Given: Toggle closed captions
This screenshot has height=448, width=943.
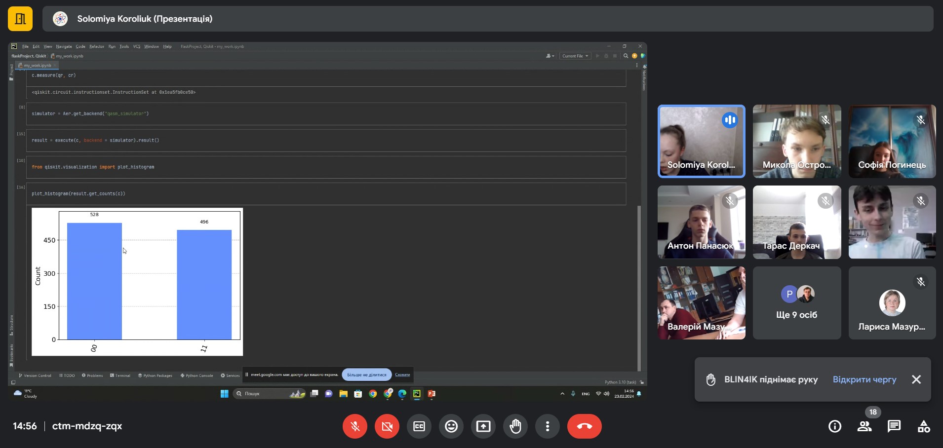Looking at the screenshot, I should 419,426.
